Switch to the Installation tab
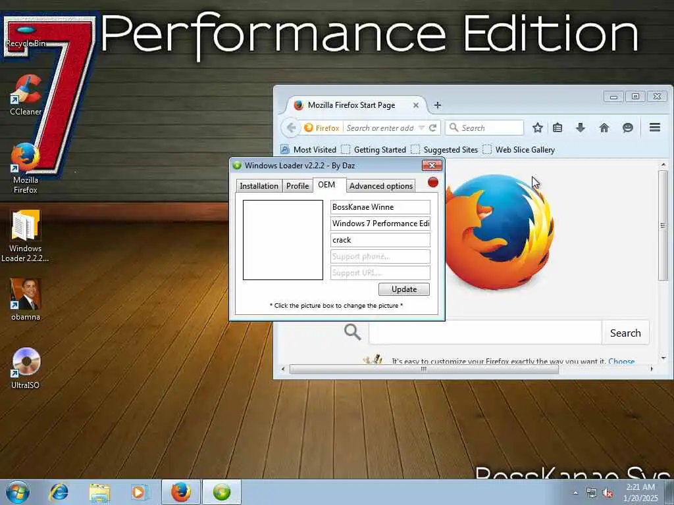 click(x=259, y=186)
